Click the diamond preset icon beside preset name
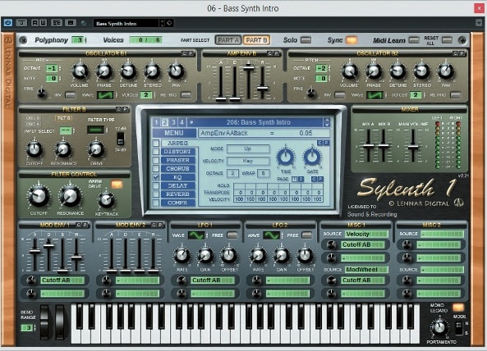 click(169, 23)
